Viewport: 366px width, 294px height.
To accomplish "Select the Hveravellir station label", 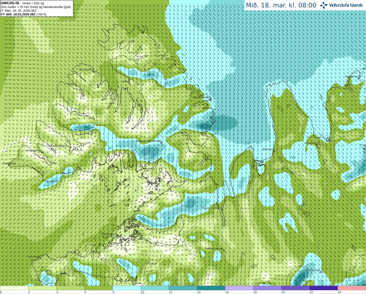I will tap(314, 270).
